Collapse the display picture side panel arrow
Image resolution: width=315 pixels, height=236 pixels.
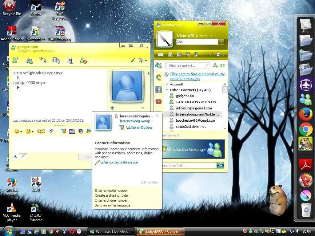pyautogui.click(x=149, y=73)
